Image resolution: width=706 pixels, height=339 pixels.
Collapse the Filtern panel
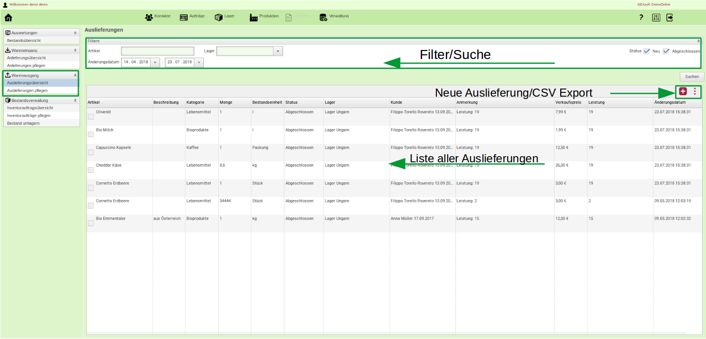[x=699, y=40]
